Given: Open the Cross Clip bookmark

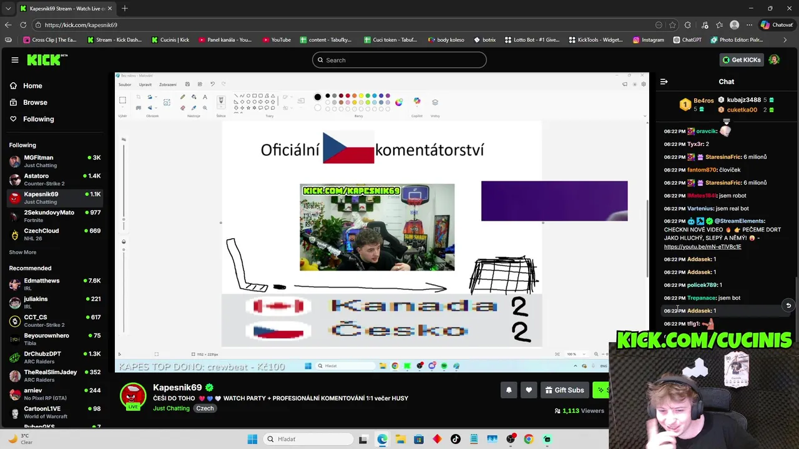Looking at the screenshot, I should click(49, 40).
